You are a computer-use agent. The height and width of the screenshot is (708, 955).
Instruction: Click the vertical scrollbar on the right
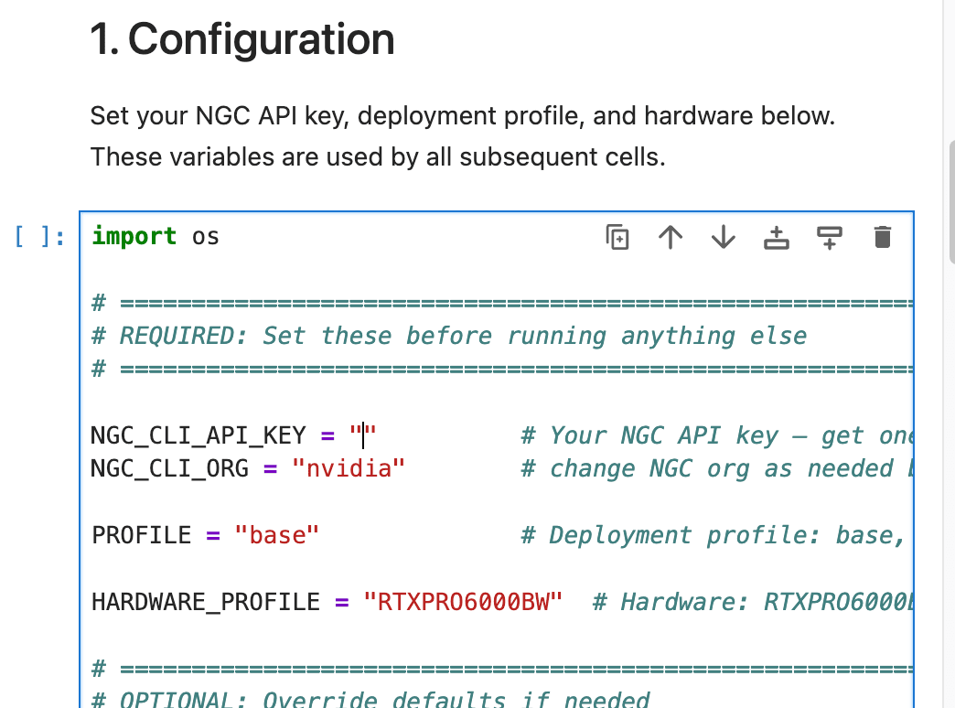(x=952, y=201)
